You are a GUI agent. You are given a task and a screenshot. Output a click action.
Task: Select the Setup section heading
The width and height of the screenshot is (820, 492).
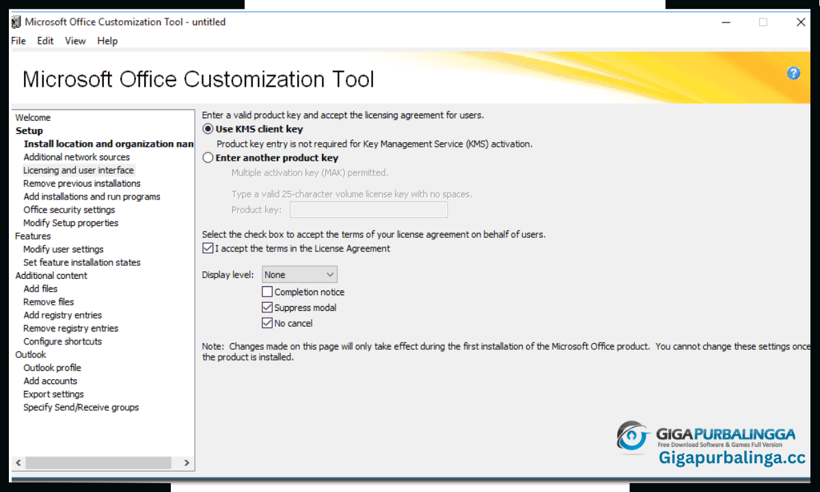(x=29, y=131)
